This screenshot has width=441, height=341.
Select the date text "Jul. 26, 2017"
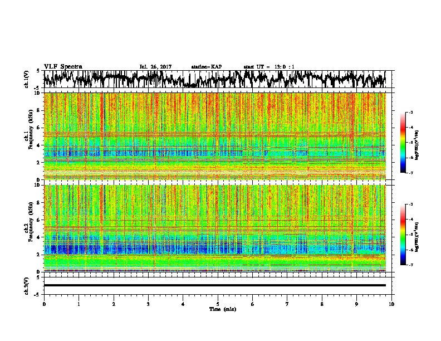[x=155, y=67]
